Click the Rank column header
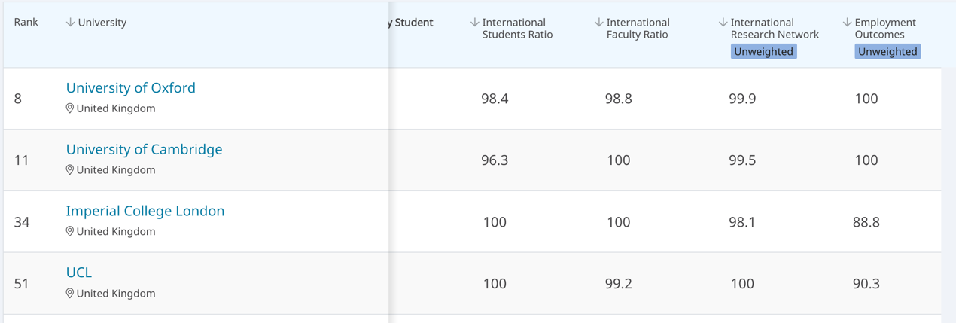Viewport: 956px width, 323px height. (x=26, y=23)
